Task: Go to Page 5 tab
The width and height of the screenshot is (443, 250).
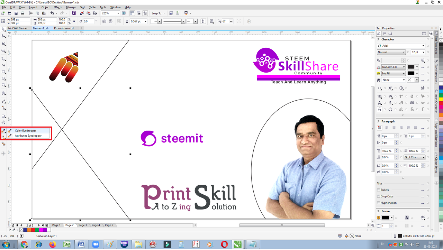Action: tap(109, 225)
